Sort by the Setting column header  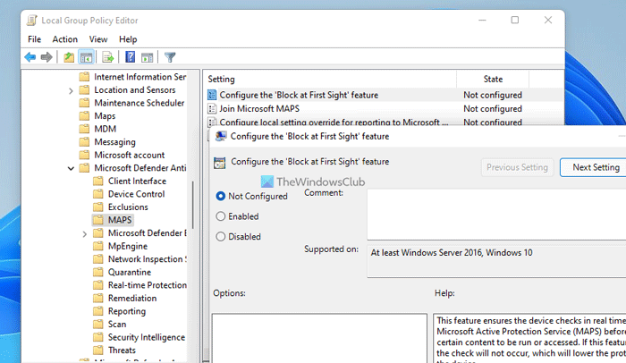[x=330, y=79]
